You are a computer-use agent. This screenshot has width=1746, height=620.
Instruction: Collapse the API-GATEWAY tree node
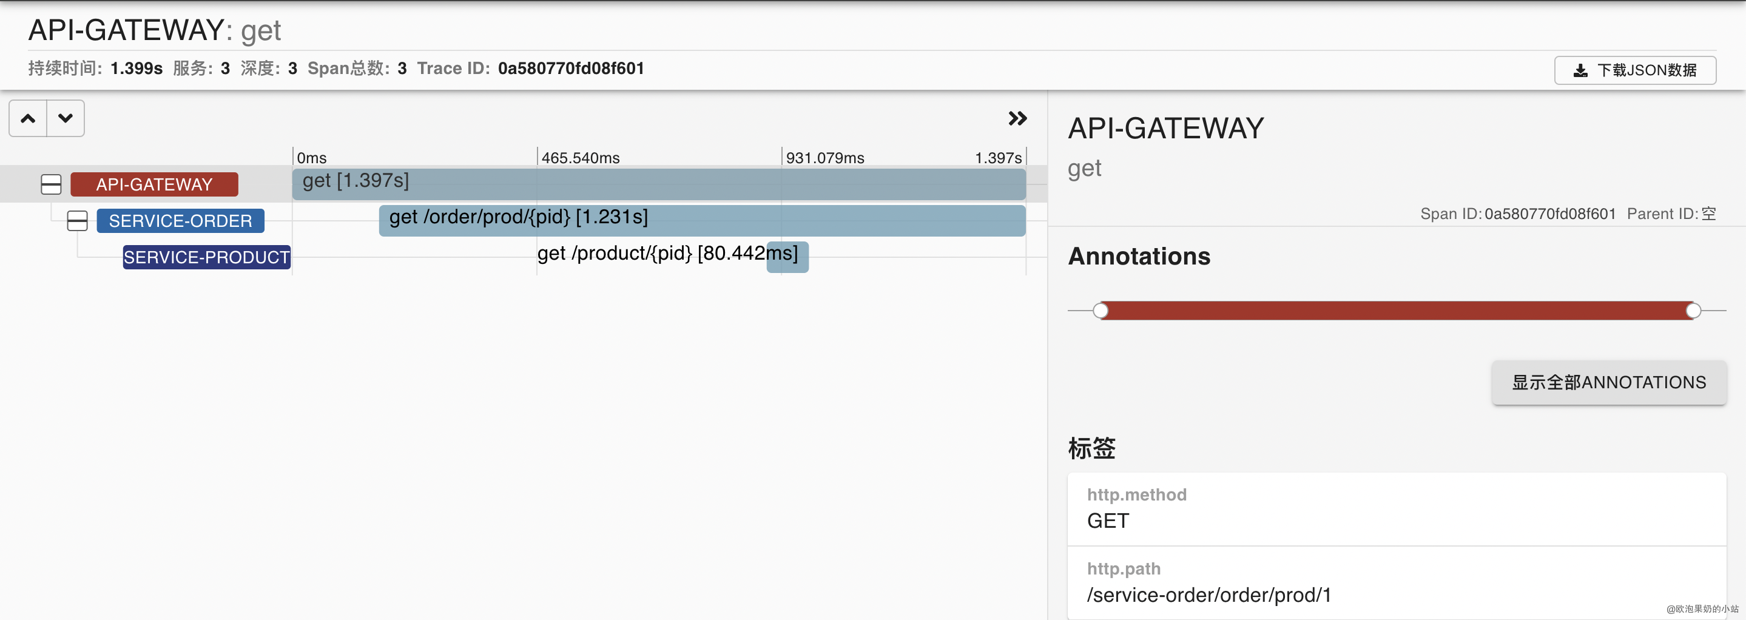51,184
